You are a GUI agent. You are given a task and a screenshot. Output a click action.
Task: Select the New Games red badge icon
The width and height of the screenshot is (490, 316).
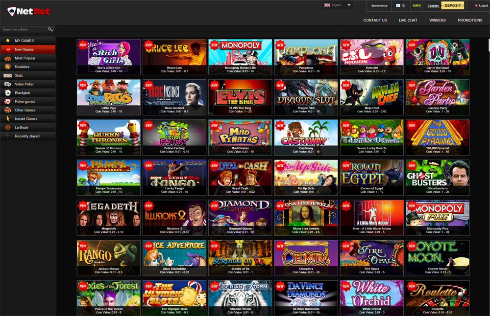8,49
